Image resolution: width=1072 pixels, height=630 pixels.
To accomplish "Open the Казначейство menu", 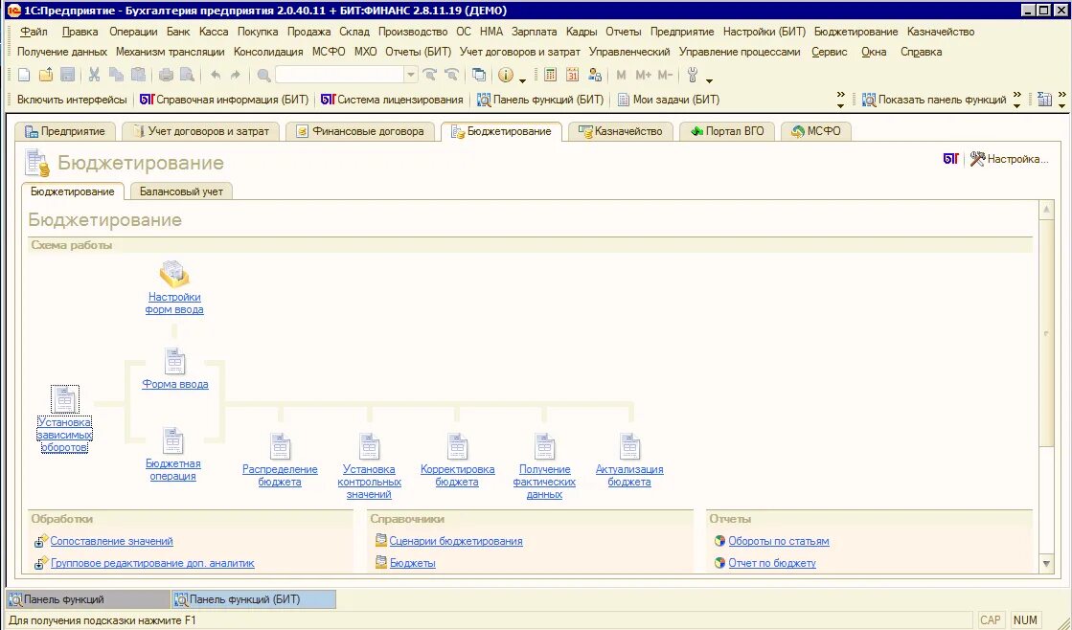I will pos(941,32).
